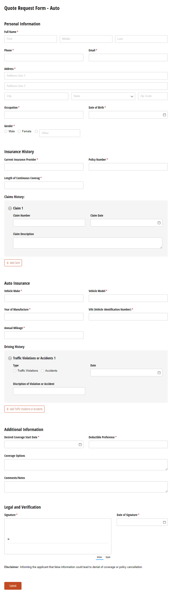Focus the Address Line 2 field

coord(86,86)
